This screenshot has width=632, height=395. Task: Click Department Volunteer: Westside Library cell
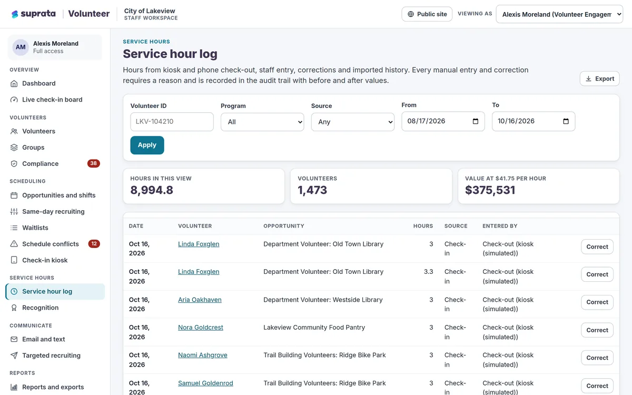pos(323,300)
